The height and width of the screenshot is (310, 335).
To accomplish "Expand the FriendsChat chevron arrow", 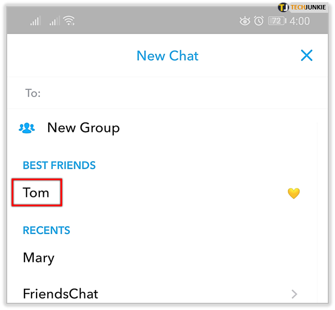I will (x=294, y=294).
